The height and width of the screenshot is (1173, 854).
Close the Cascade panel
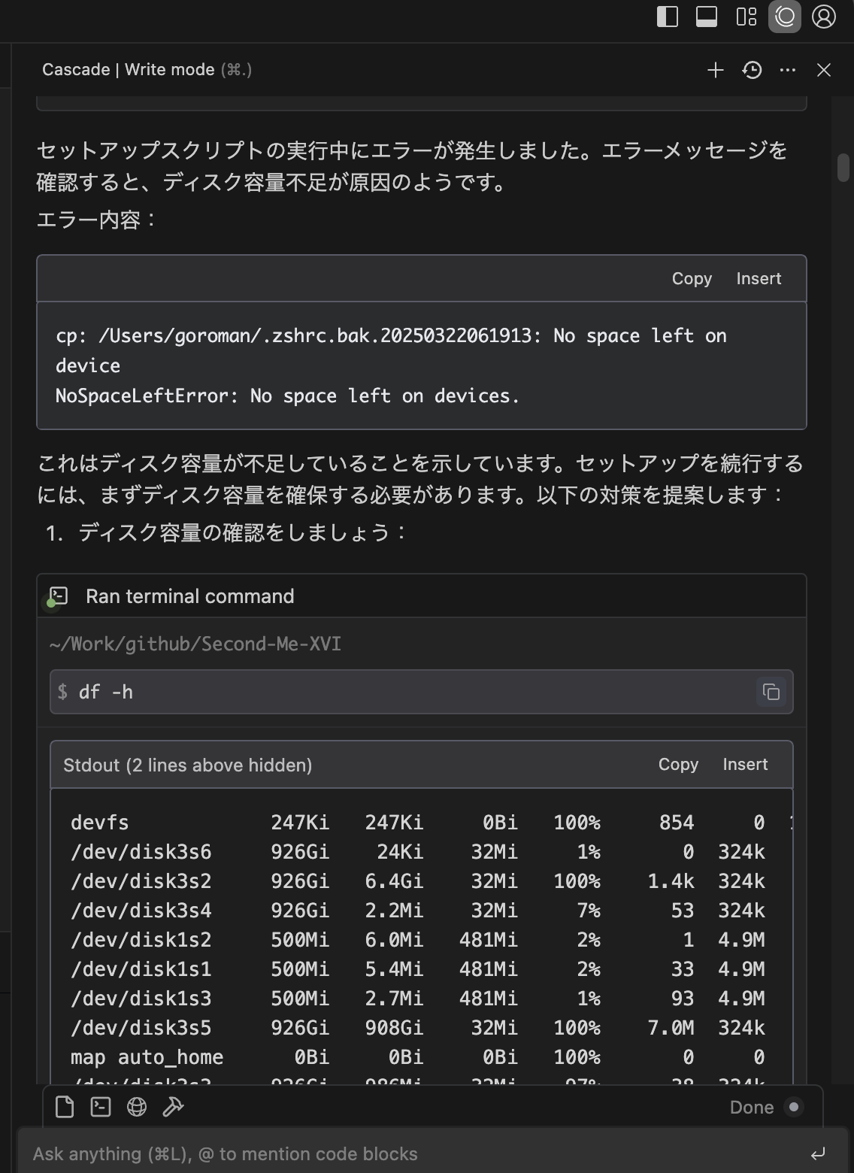point(824,70)
